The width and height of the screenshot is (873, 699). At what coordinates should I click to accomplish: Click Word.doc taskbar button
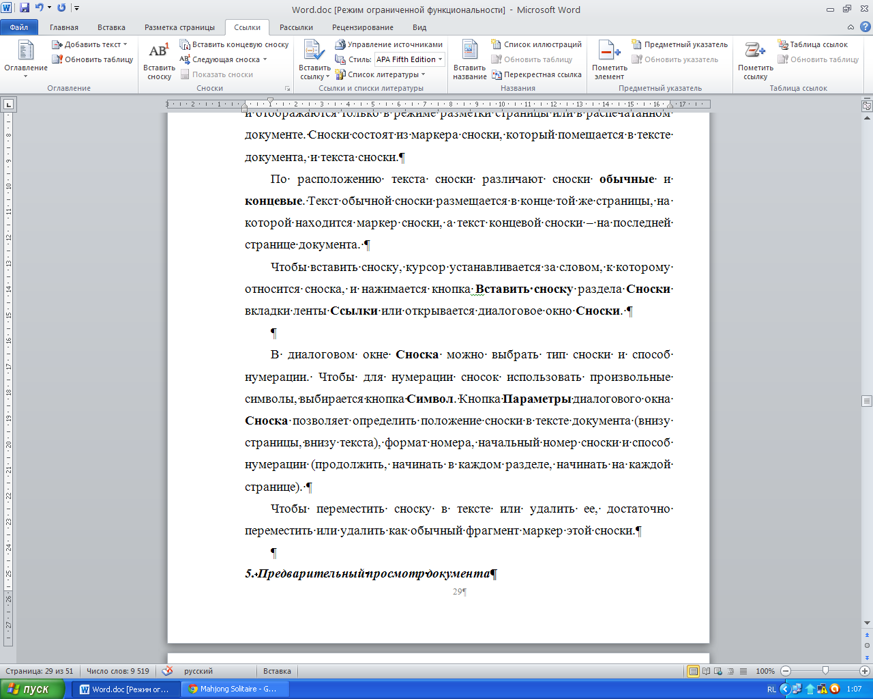tap(126, 689)
